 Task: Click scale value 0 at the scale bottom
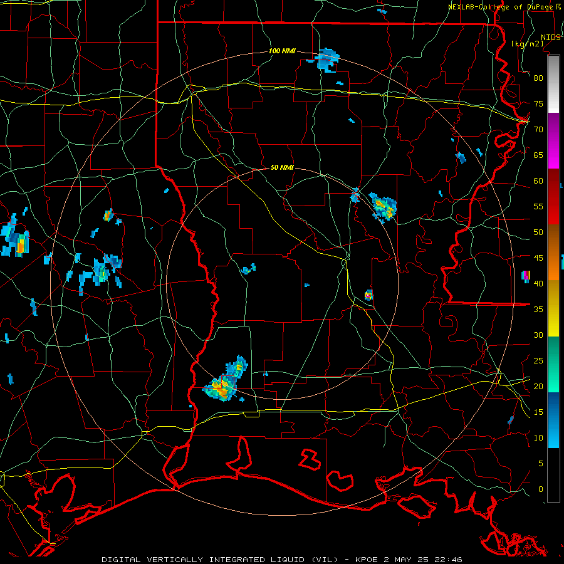541,489
